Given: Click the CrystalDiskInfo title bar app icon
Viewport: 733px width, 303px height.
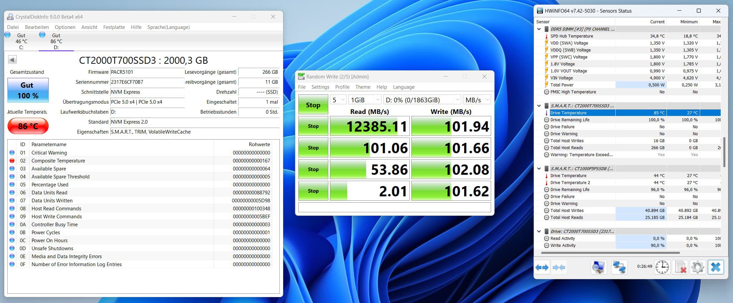Looking at the screenshot, I should click(10, 17).
